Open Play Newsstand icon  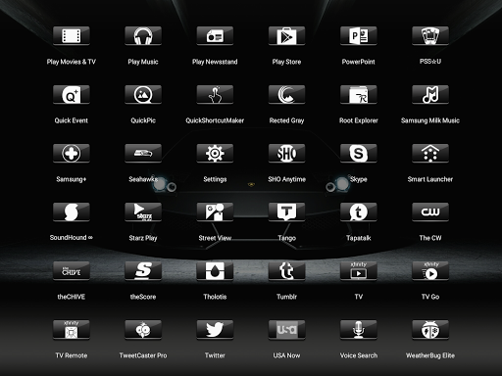(215, 35)
